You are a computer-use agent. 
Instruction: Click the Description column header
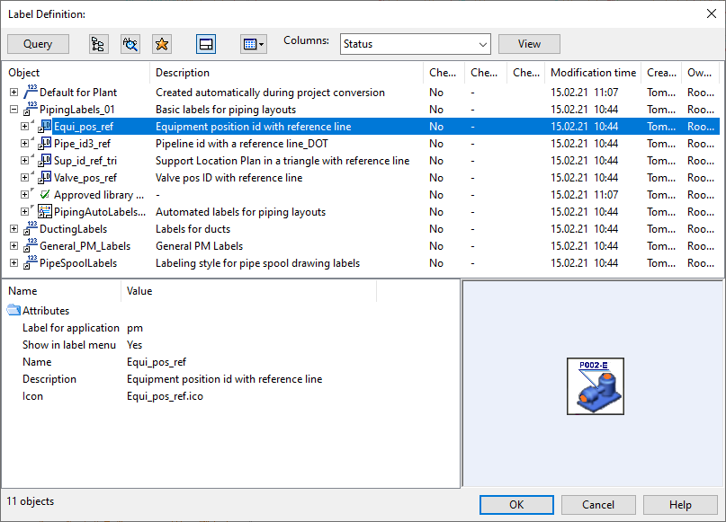click(183, 73)
